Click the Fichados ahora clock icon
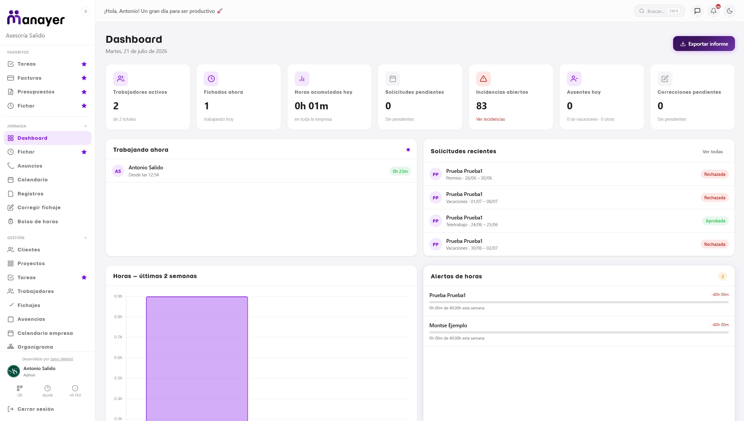Screen dimensions: 744x421 211,79
